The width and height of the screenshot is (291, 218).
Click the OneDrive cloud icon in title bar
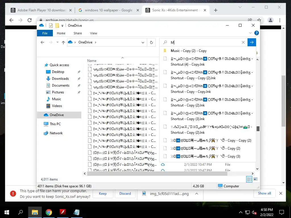coord(41,25)
